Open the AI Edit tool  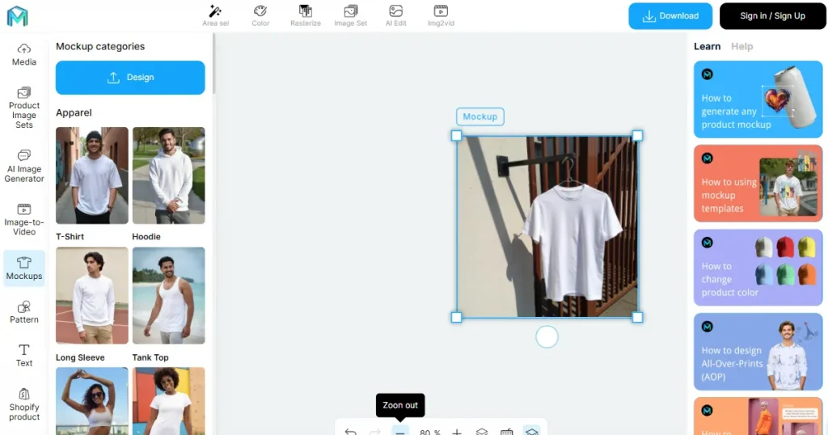point(395,15)
